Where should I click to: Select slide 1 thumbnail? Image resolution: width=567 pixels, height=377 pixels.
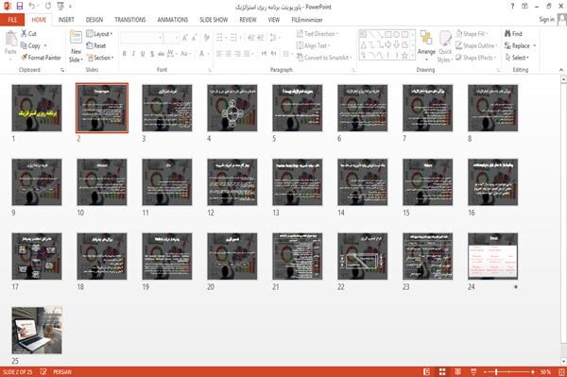(37, 108)
